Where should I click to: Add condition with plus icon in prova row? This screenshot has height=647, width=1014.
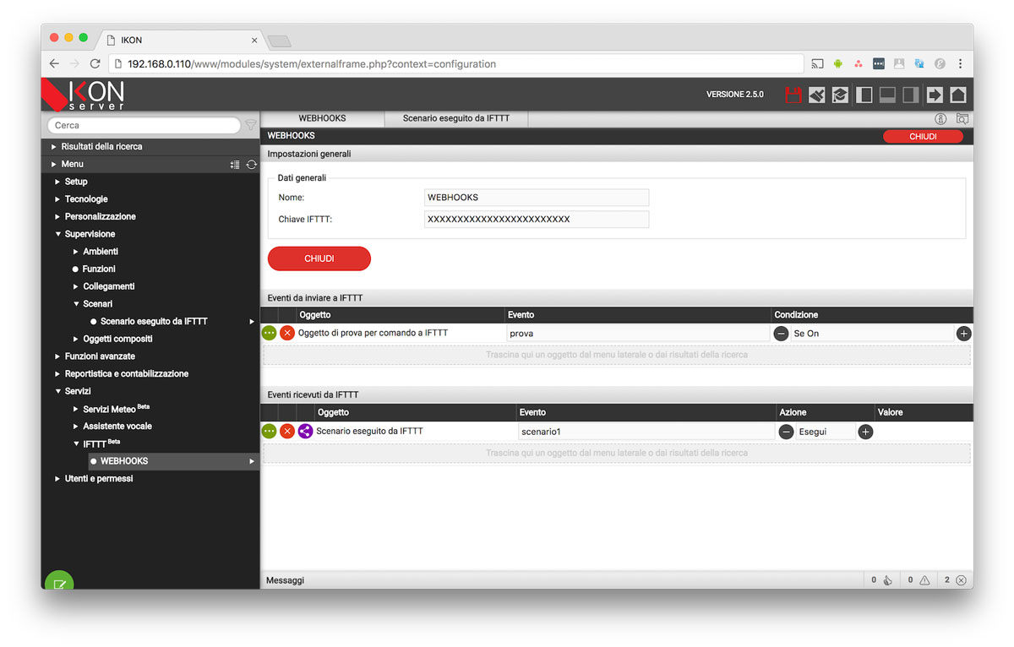tap(963, 334)
